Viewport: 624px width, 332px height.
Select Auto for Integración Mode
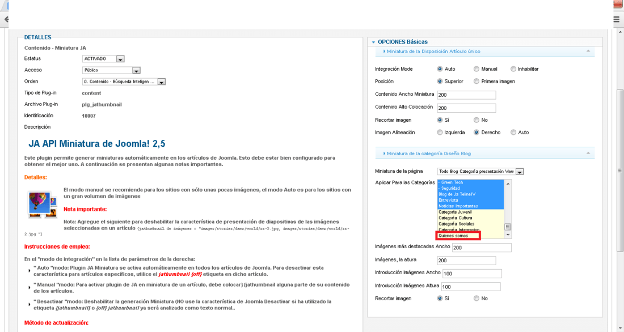click(x=440, y=69)
